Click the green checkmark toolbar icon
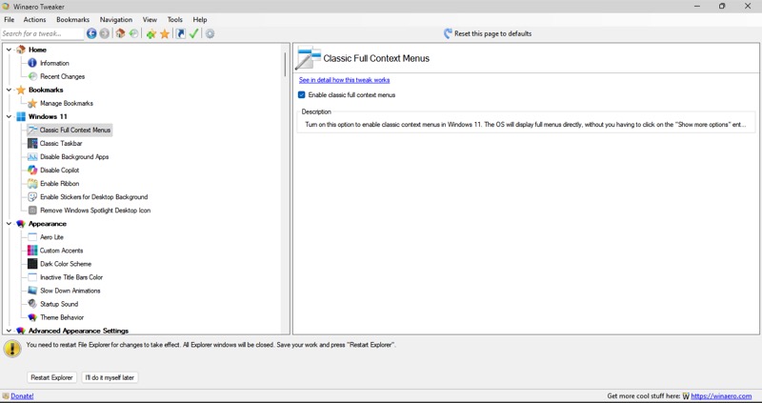This screenshot has width=762, height=403. pos(194,33)
